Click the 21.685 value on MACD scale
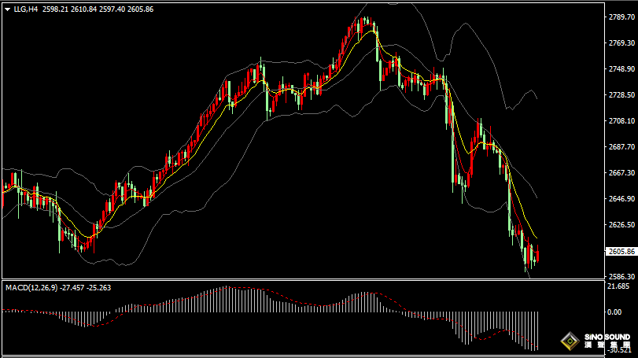Image resolution: width=638 pixels, height=358 pixels. pyautogui.click(x=621, y=286)
